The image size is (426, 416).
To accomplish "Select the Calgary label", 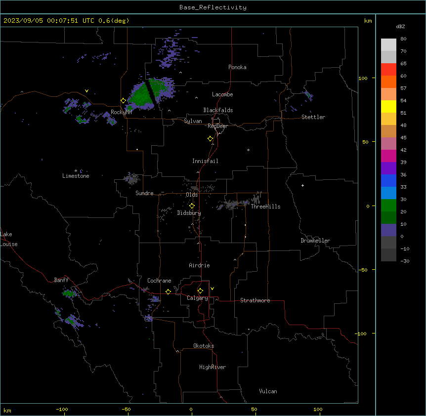I will [197, 298].
